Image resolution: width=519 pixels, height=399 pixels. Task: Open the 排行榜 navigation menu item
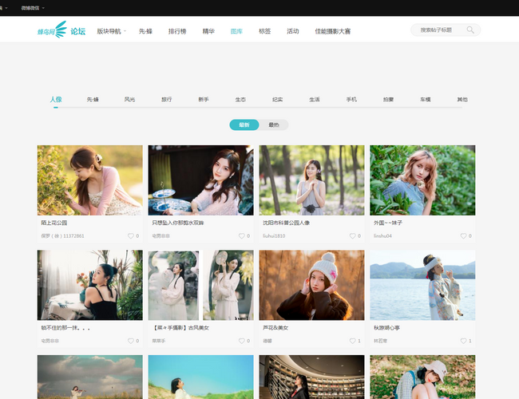[177, 31]
